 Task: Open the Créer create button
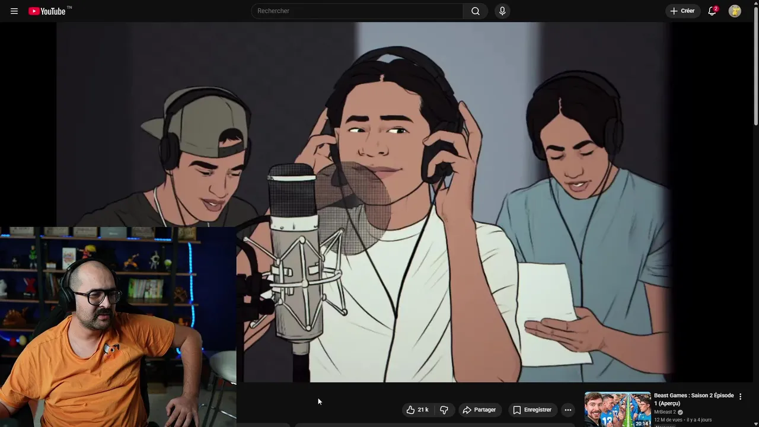pos(683,11)
